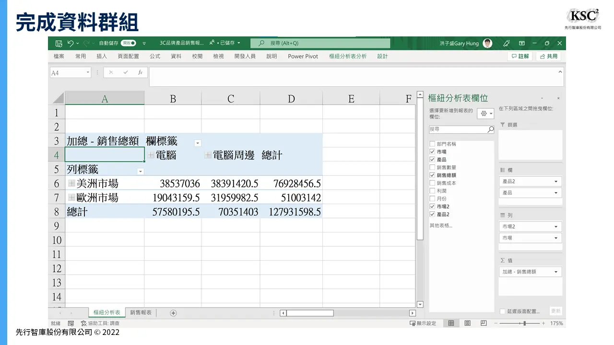
Task: Click the zoom slider handle
Action: tap(524, 323)
